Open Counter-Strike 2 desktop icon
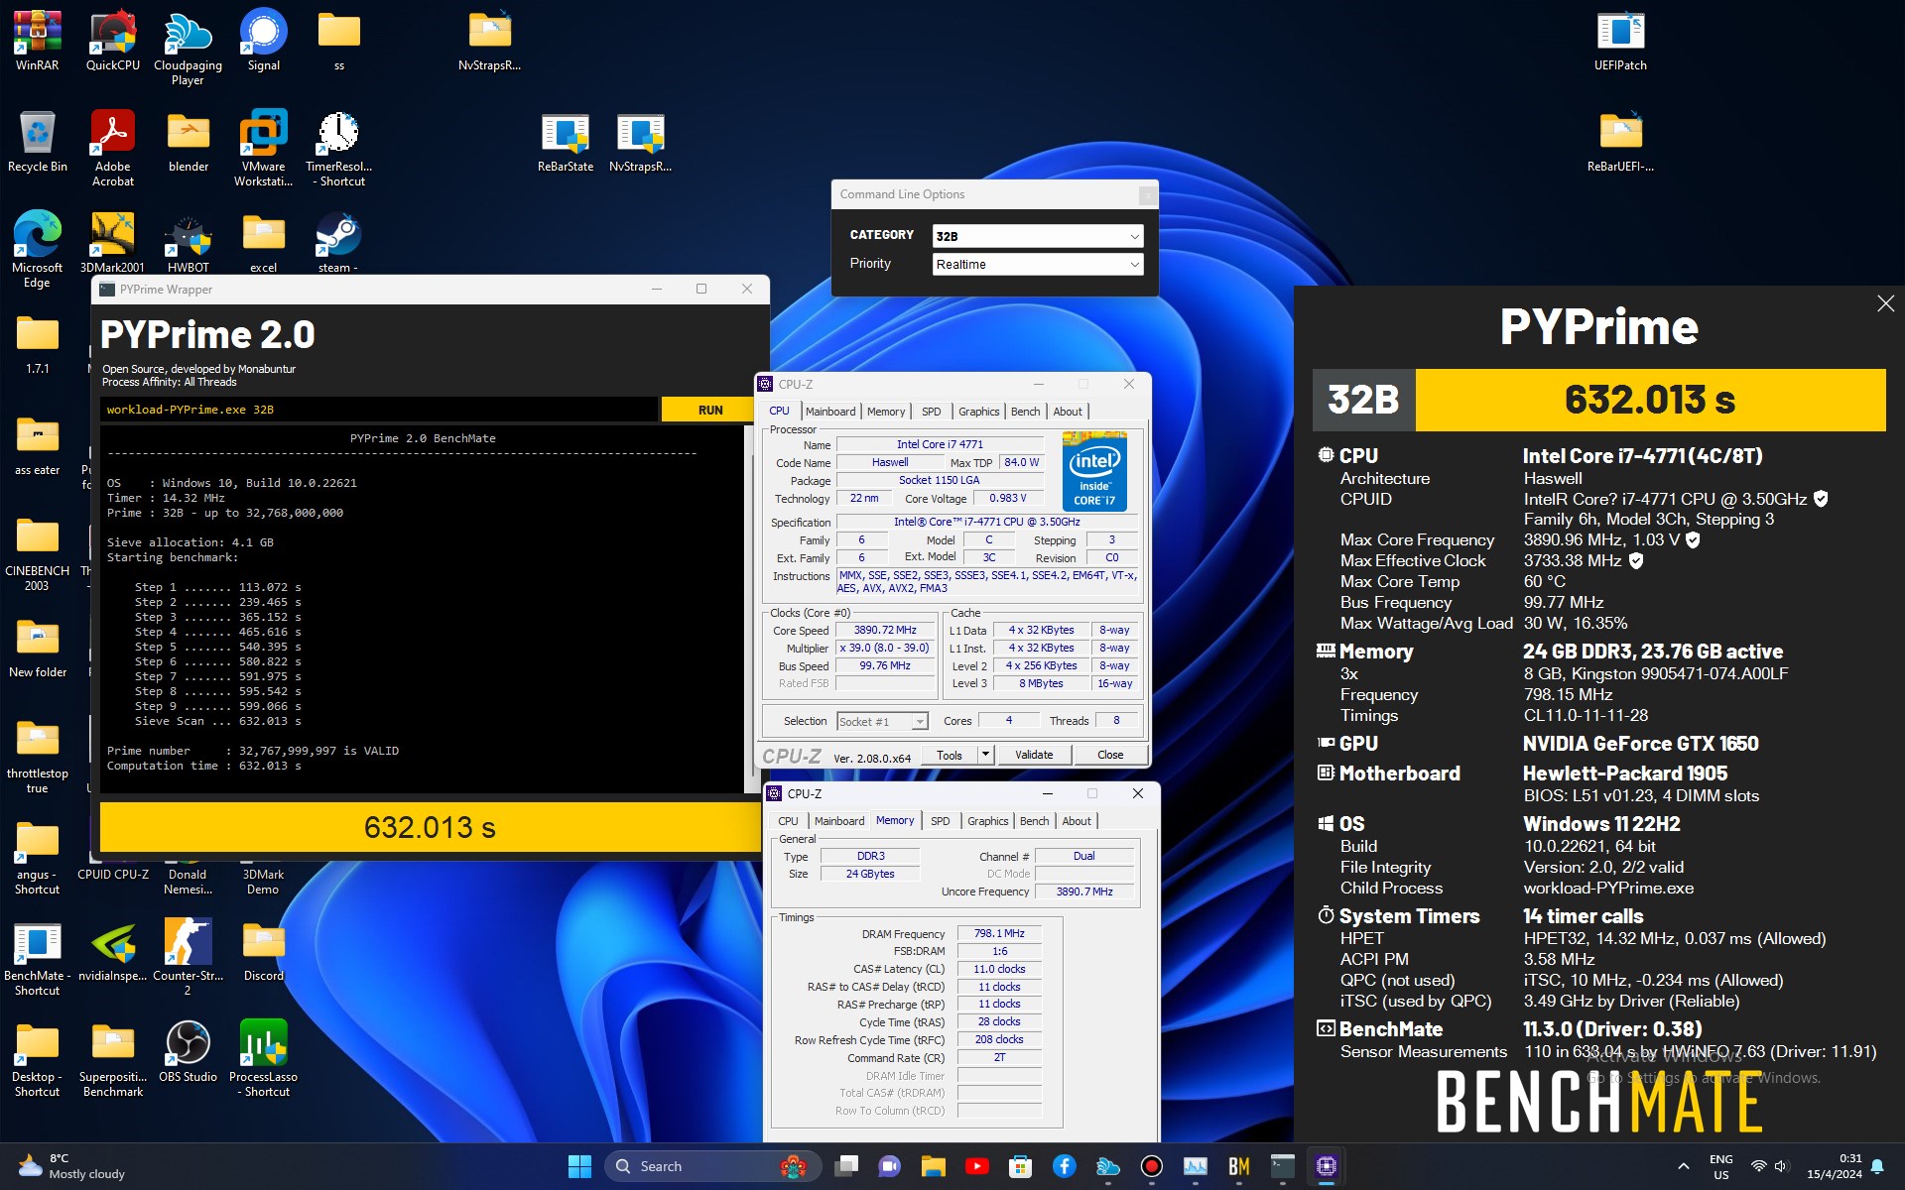The height and width of the screenshot is (1190, 1905). 188,956
